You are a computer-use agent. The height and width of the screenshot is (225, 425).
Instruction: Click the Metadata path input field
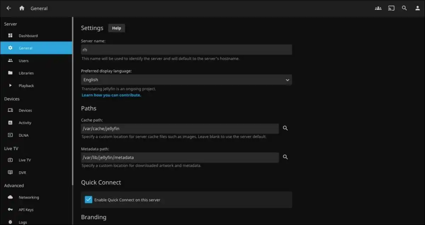coord(180,157)
